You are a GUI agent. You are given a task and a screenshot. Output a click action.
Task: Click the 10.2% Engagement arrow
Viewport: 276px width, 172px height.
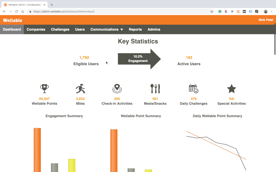click(139, 59)
